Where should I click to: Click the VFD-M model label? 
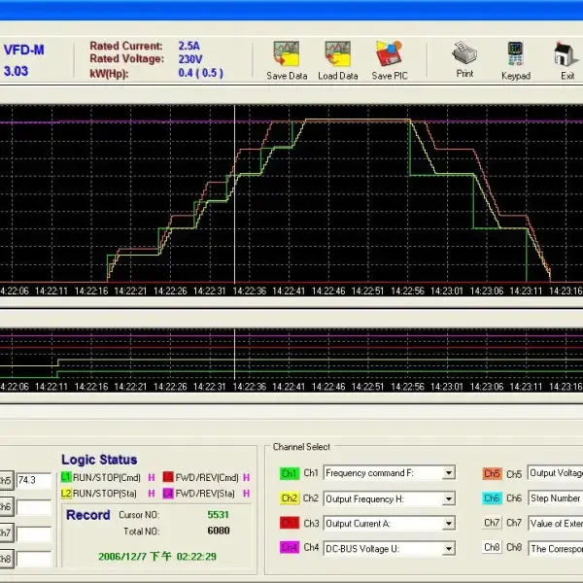[x=23, y=50]
